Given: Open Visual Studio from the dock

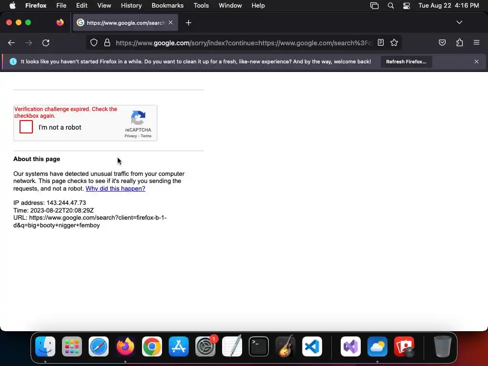Looking at the screenshot, I should coord(351,346).
